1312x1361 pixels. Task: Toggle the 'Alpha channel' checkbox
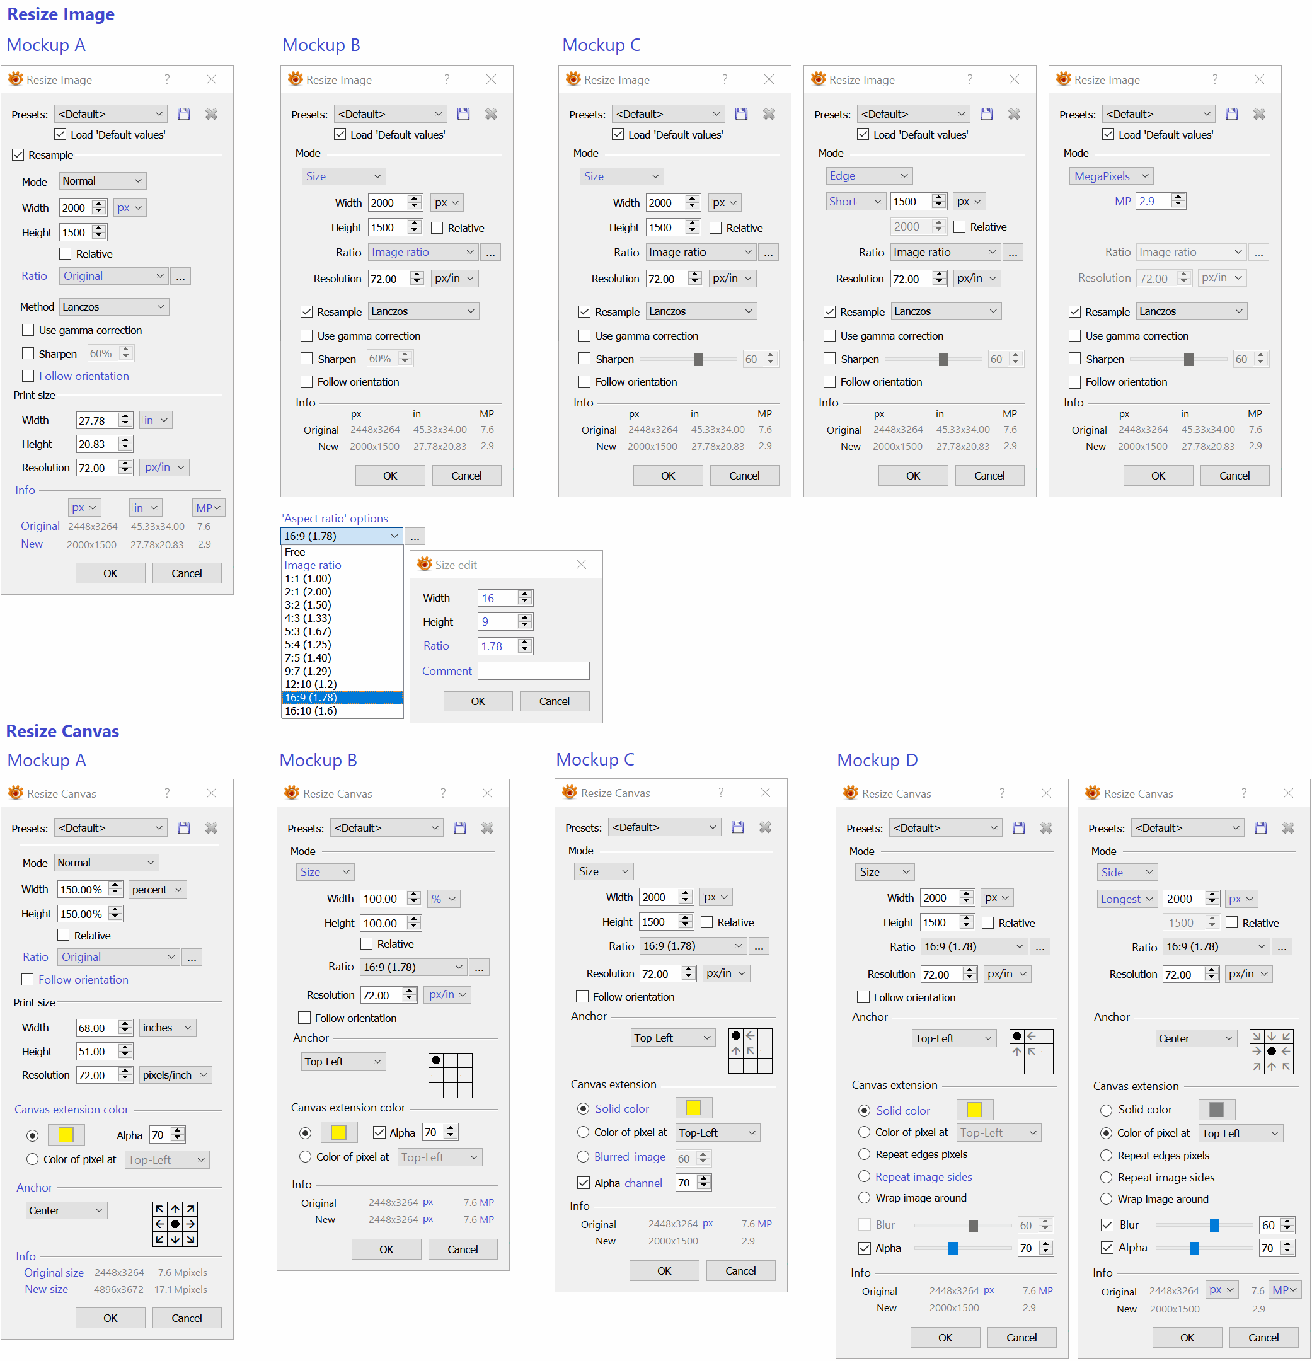pos(584,1183)
